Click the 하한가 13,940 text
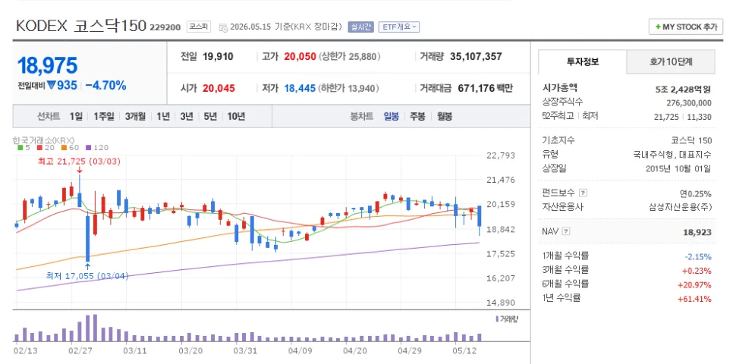Image resolution: width=733 pixels, height=364 pixels. point(349,88)
